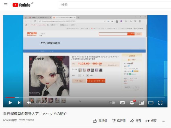The width and height of the screenshot is (171, 128).
Task: Enter full screen mode
Action: (x=160, y=102)
